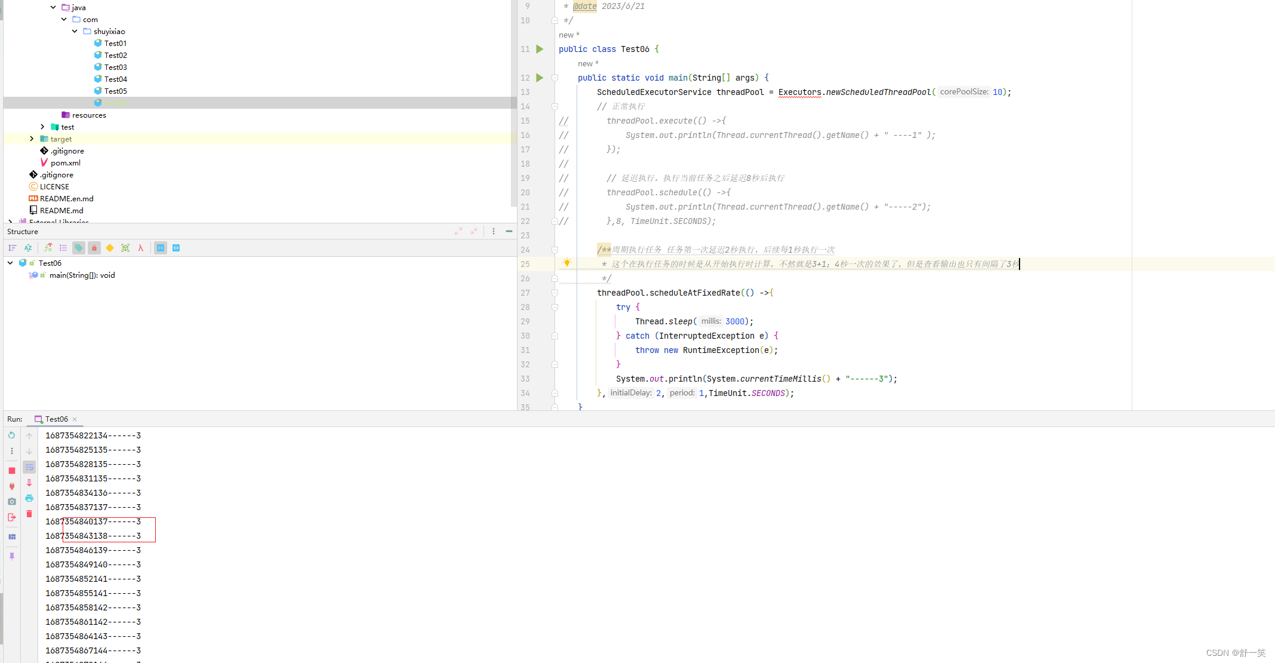
Task: Toggle the tag filter in Structure
Action: 79,248
